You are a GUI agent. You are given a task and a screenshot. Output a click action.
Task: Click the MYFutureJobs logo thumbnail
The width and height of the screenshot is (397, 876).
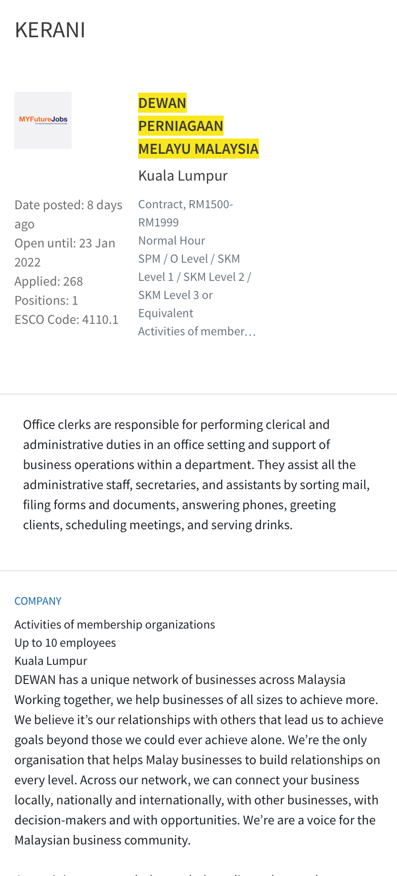43,120
